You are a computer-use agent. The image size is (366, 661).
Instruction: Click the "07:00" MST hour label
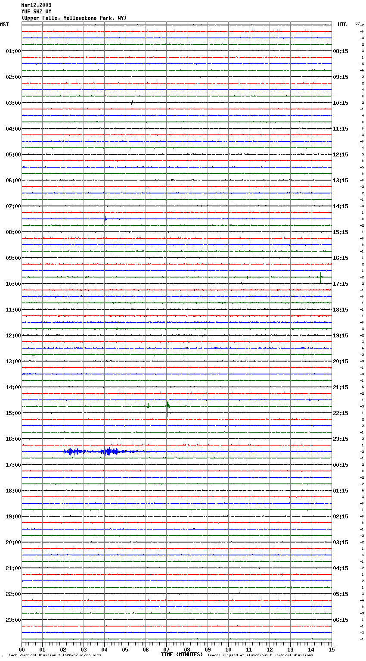click(x=13, y=206)
